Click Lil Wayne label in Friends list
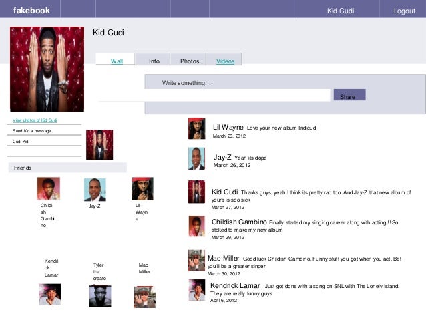 (x=142, y=212)
